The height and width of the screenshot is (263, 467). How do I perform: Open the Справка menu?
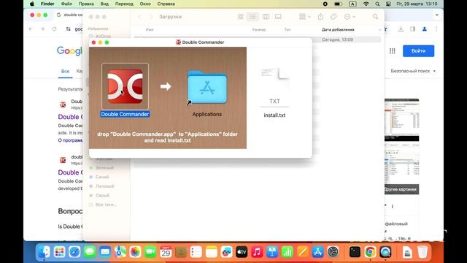166,4
